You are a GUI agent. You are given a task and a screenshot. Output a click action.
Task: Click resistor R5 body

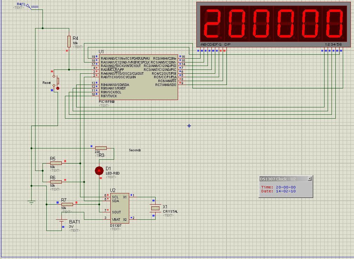coord(55,163)
